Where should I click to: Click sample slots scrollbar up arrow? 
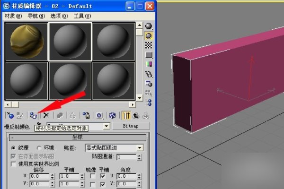[140, 25]
